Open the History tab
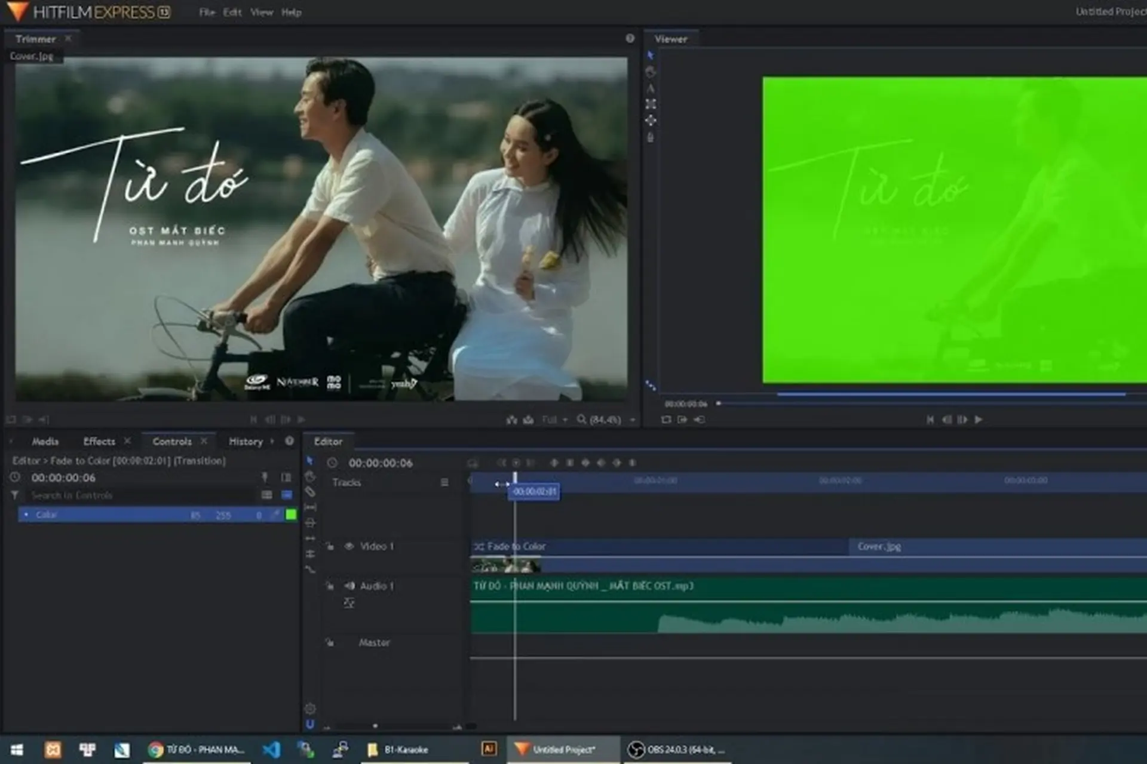The image size is (1147, 764). click(246, 442)
